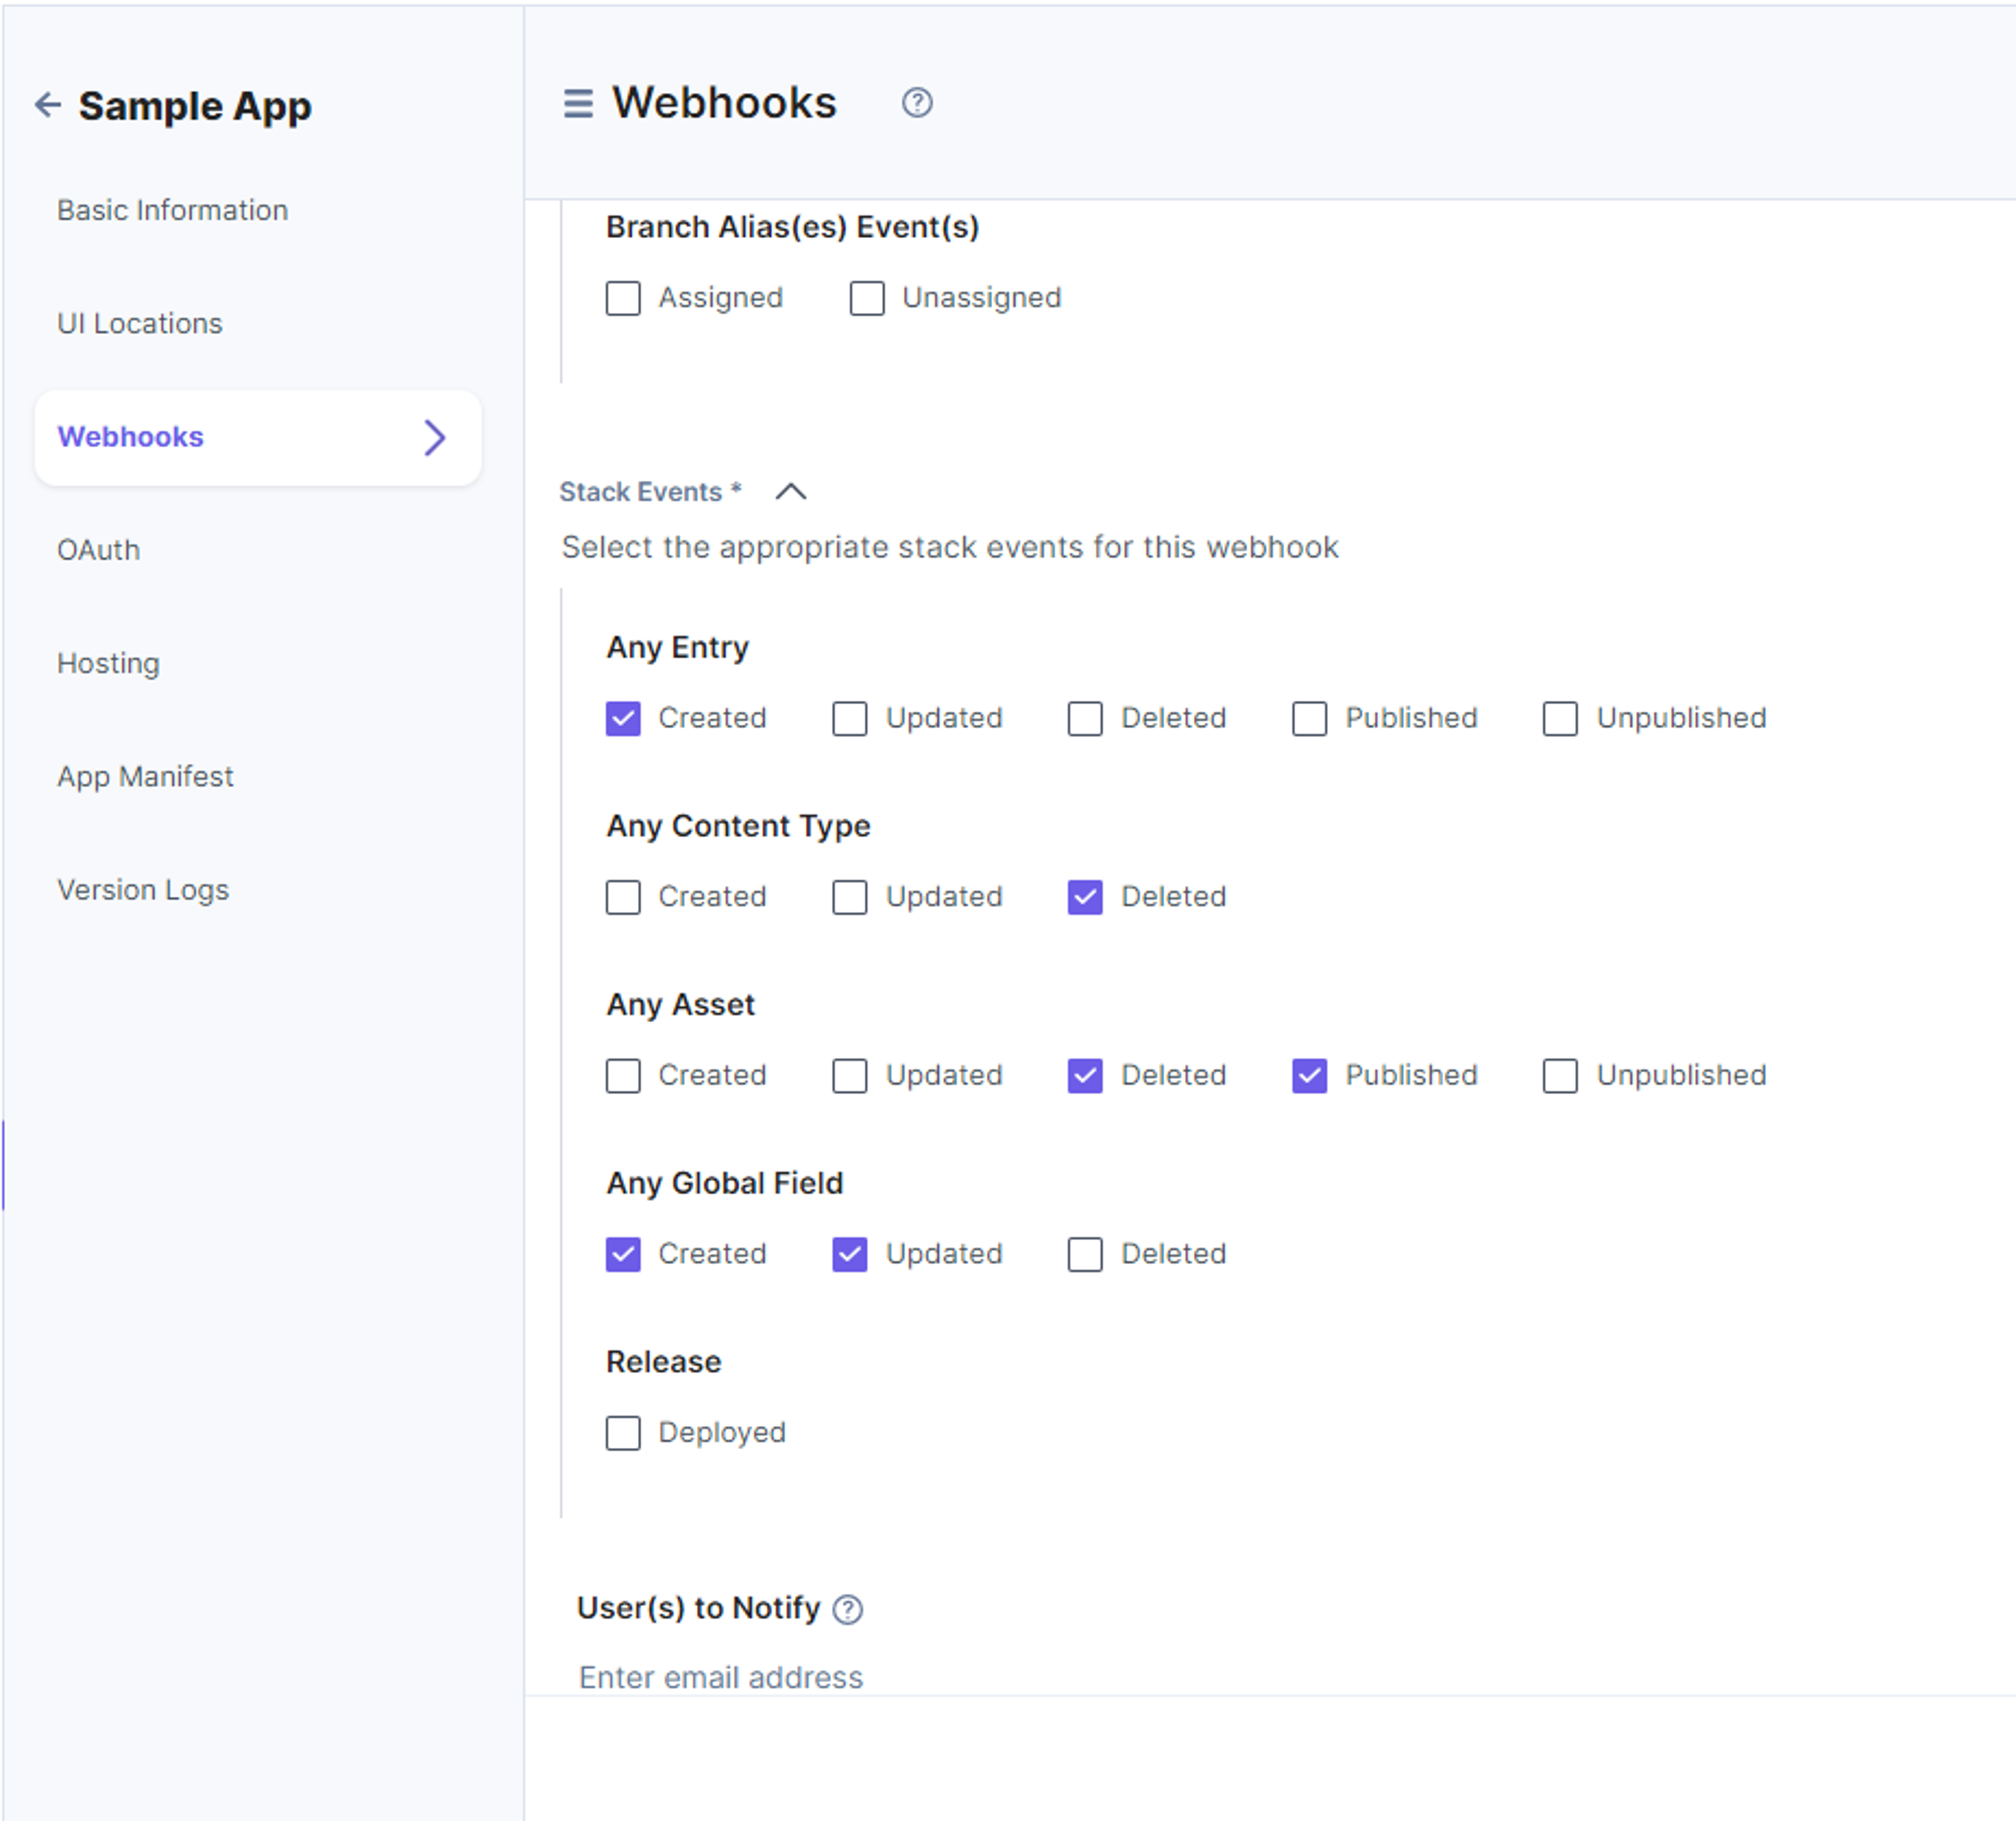Click the Branch Alias(es) Event(s) heading
The width and height of the screenshot is (2016, 1821).
point(792,228)
